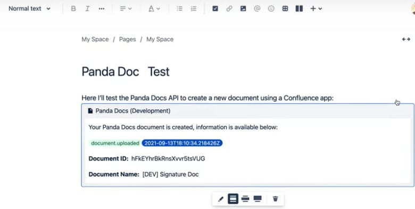Insert a link
The image size is (415, 209).
tap(229, 8)
